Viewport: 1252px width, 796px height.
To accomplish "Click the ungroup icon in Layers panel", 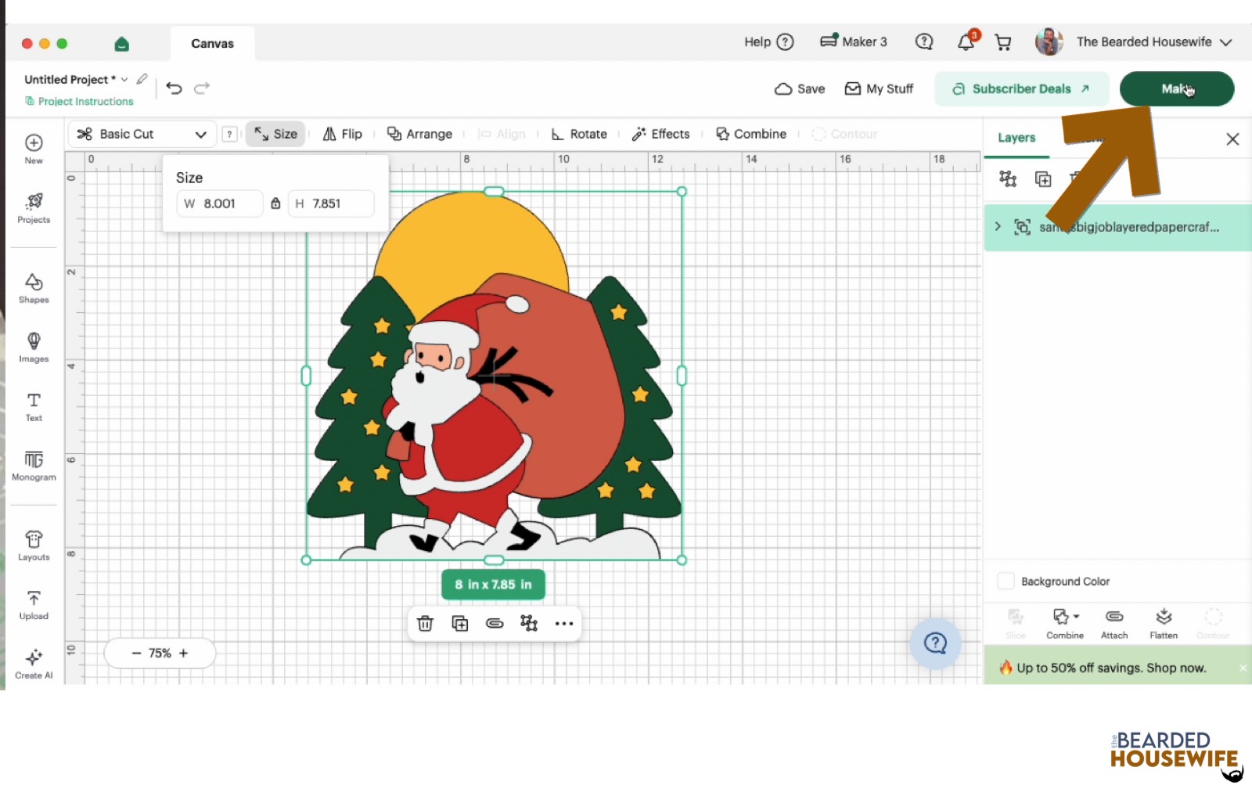I will pos(1008,179).
